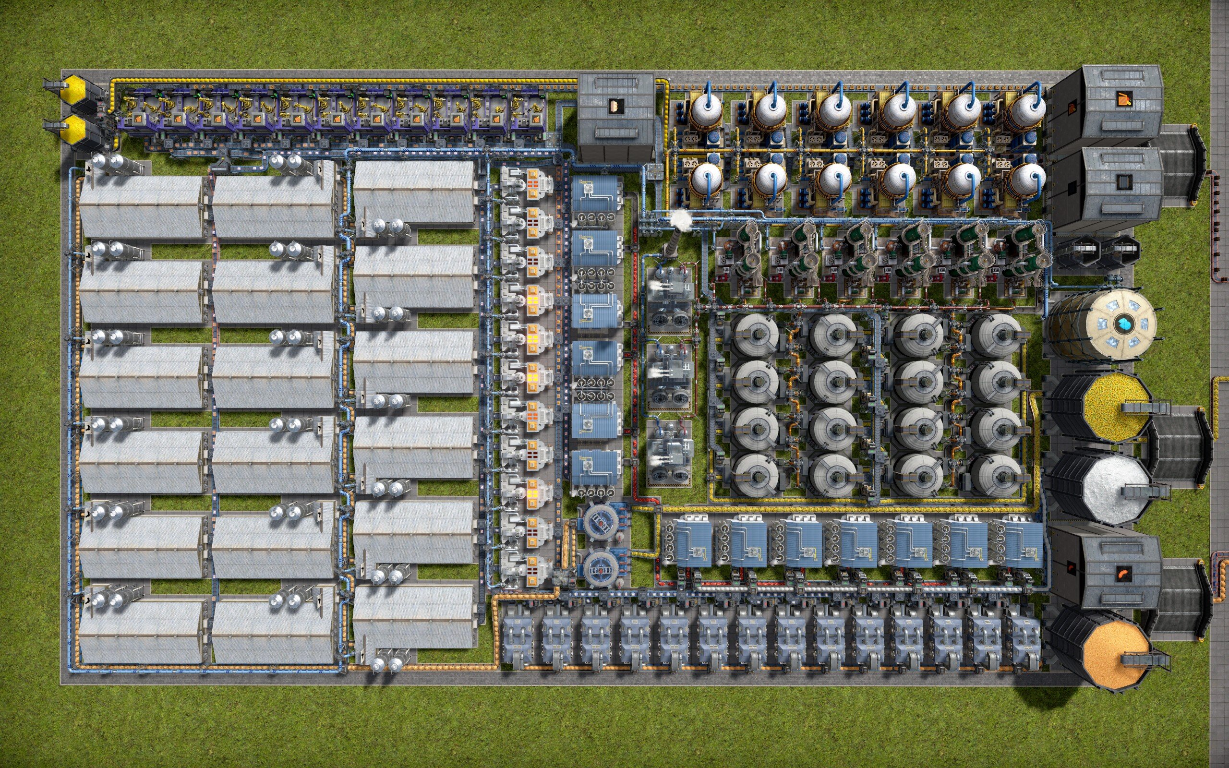Viewport: 1229px width, 768px height.
Task: Click the first gray machine in the bottom row
Action: point(518,637)
